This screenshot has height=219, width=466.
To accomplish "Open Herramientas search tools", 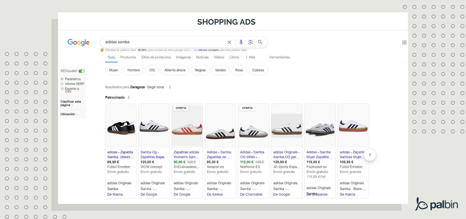I will pyautogui.click(x=280, y=57).
